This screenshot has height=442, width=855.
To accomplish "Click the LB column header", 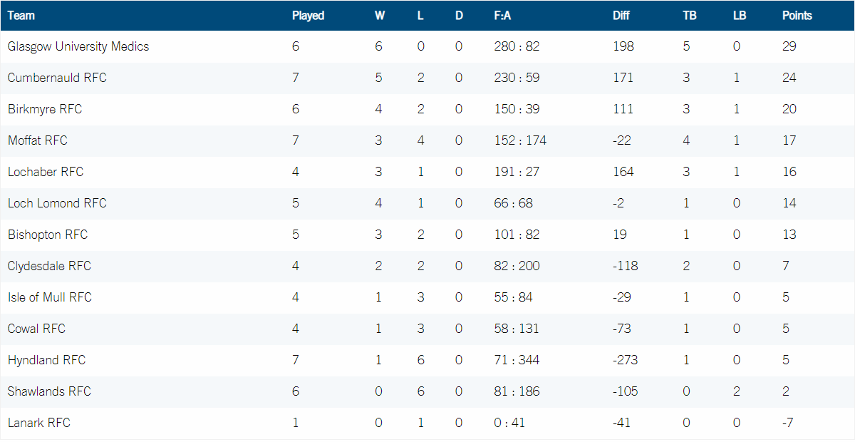I will click(740, 15).
